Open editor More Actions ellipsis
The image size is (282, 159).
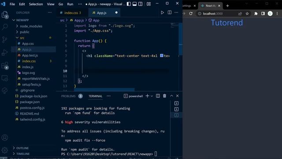coord(176,12)
